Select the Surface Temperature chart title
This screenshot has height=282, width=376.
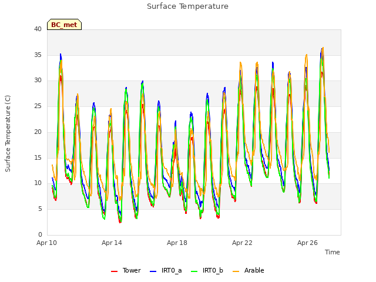tap(187, 6)
